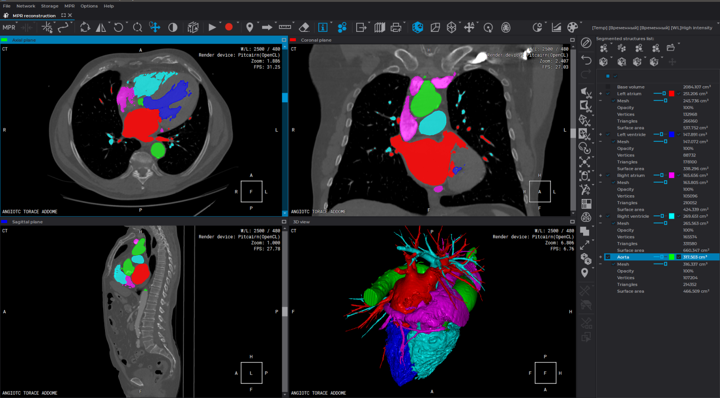The height and width of the screenshot is (398, 720).
Task: Click the blue 3D cube render icon
Action: 418,28
